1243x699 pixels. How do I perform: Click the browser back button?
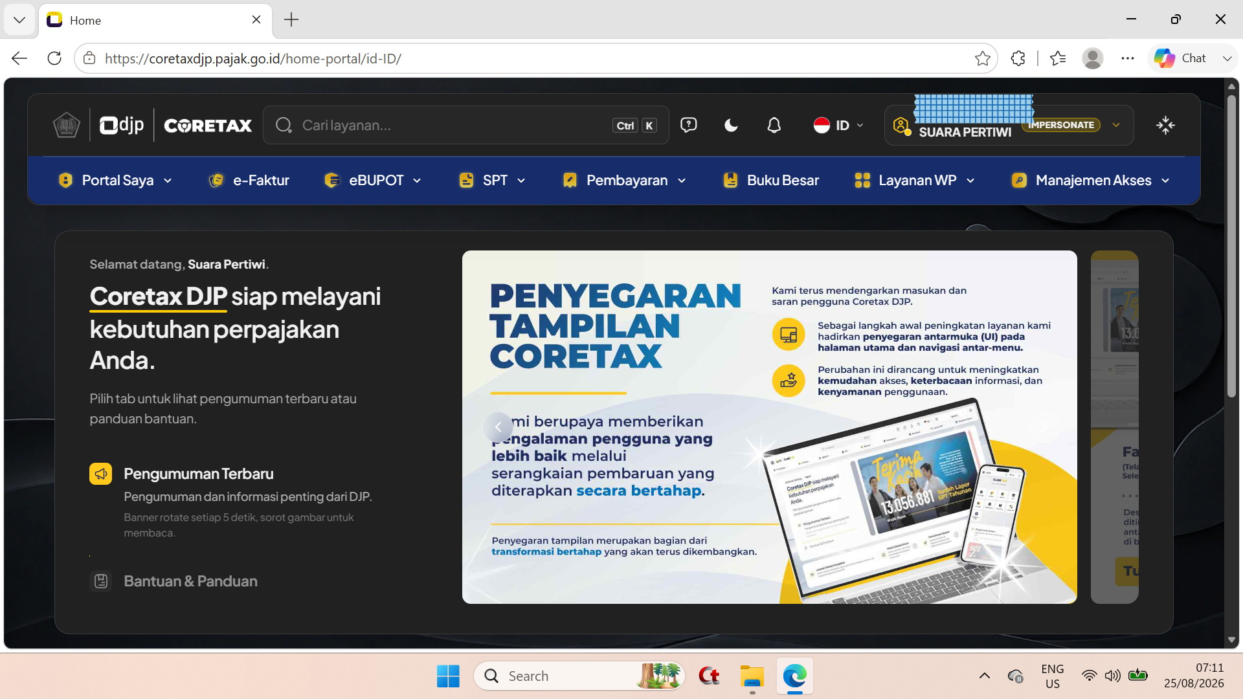[19, 58]
